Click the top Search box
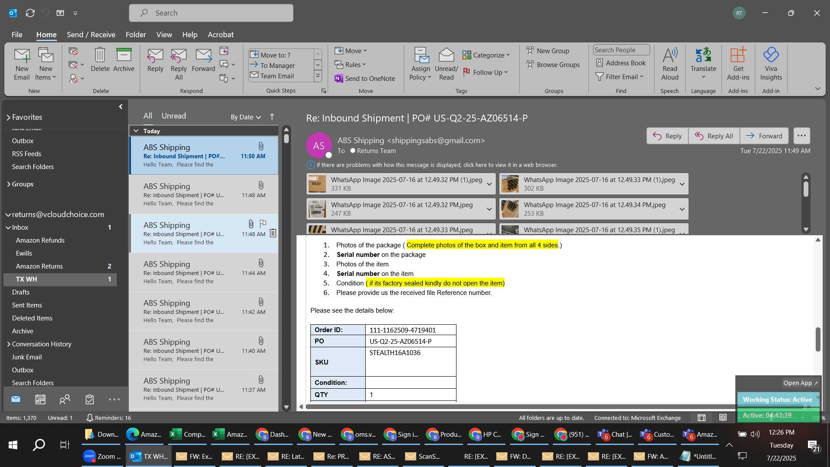 click(x=211, y=13)
